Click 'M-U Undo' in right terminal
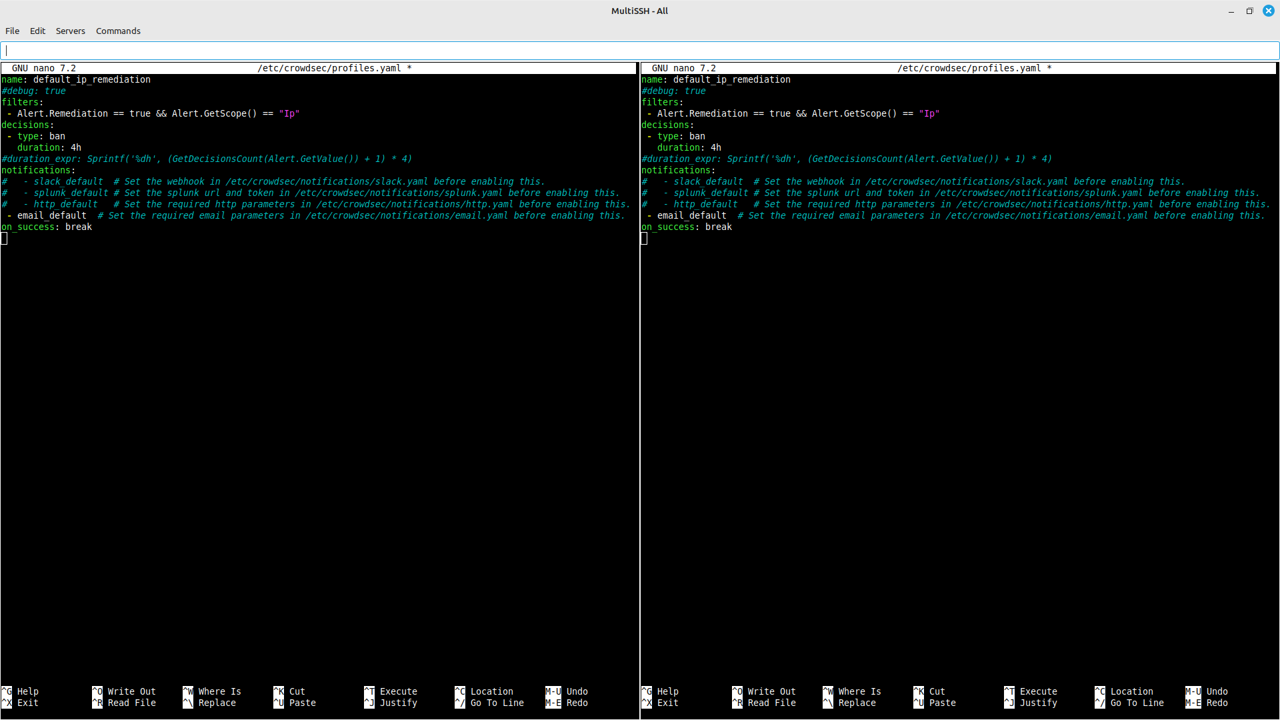Image resolution: width=1280 pixels, height=720 pixels. [1207, 691]
